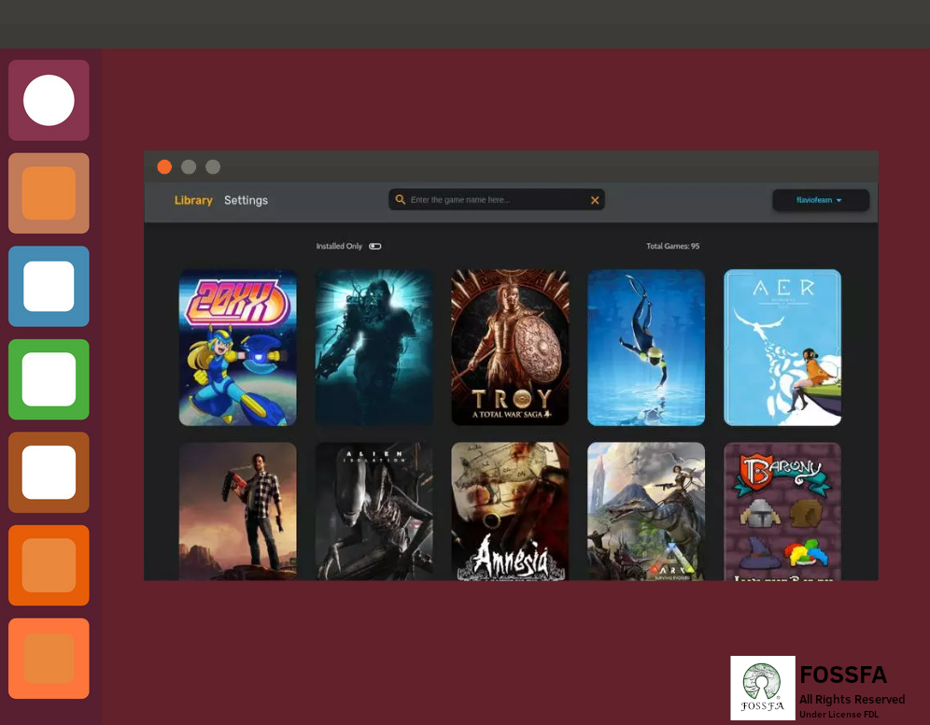
Task: Click the white circle icon in the dock
Action: 49,101
